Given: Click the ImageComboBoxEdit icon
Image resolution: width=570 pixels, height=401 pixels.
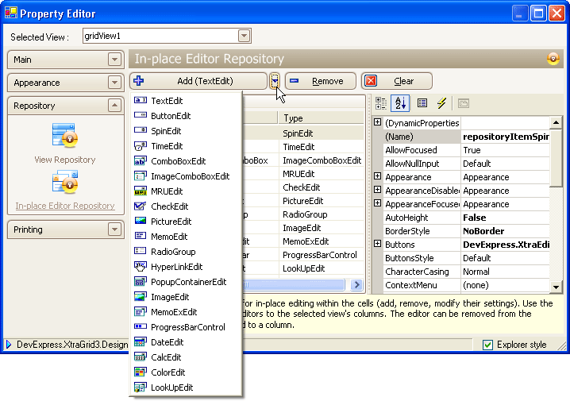Looking at the screenshot, I should (x=141, y=176).
